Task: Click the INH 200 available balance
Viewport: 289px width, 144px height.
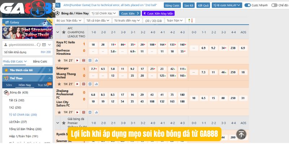Action: click(x=46, y=52)
